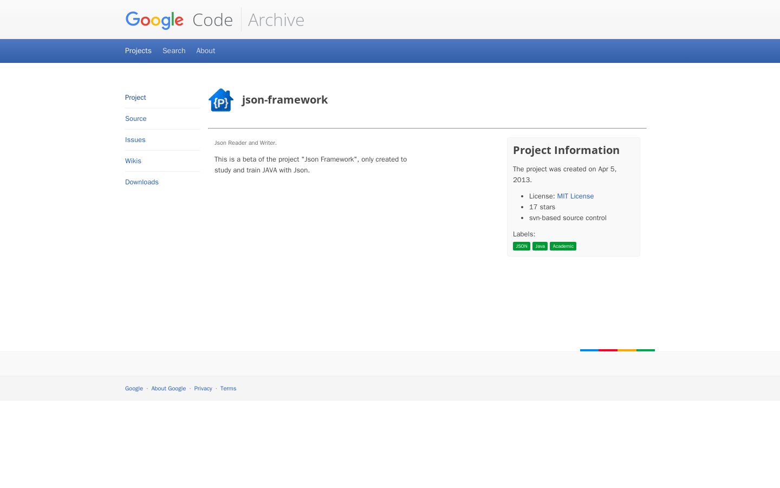Image resolution: width=780 pixels, height=488 pixels.
Task: Click the Code text in the header
Action: pyautogui.click(x=213, y=20)
